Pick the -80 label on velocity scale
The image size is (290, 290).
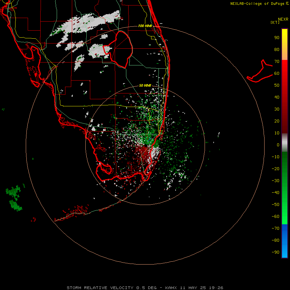pos(275,240)
